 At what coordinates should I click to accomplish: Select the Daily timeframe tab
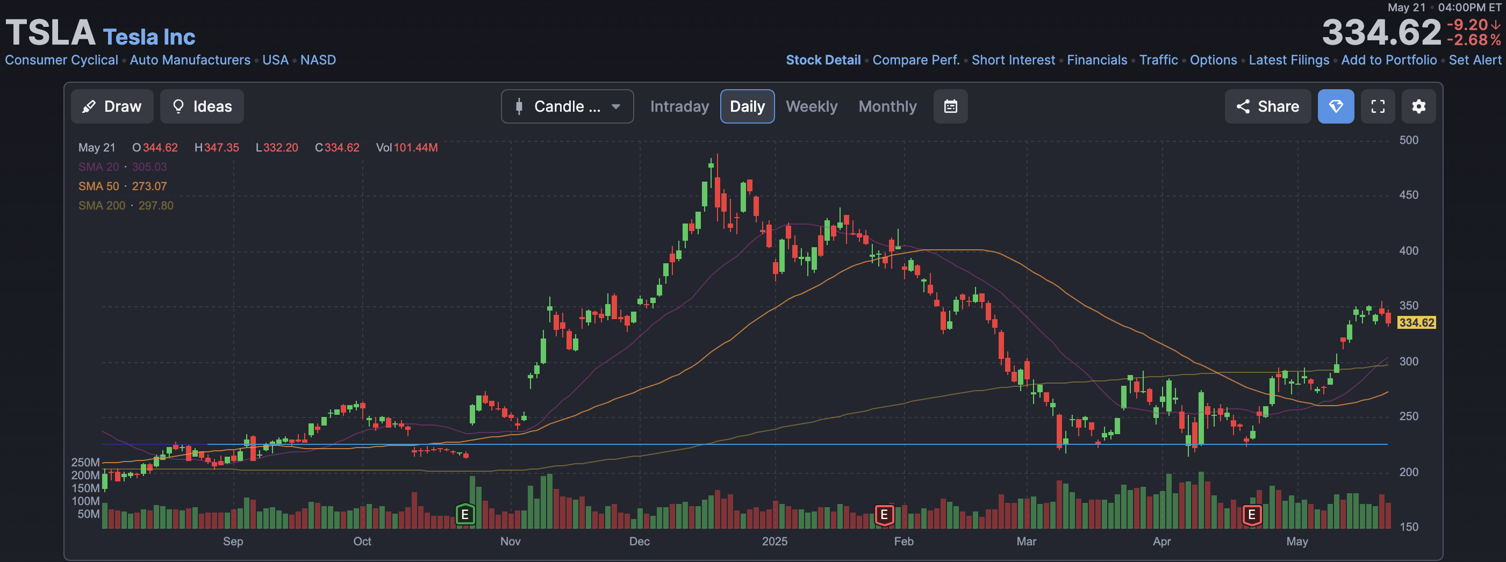pos(747,106)
